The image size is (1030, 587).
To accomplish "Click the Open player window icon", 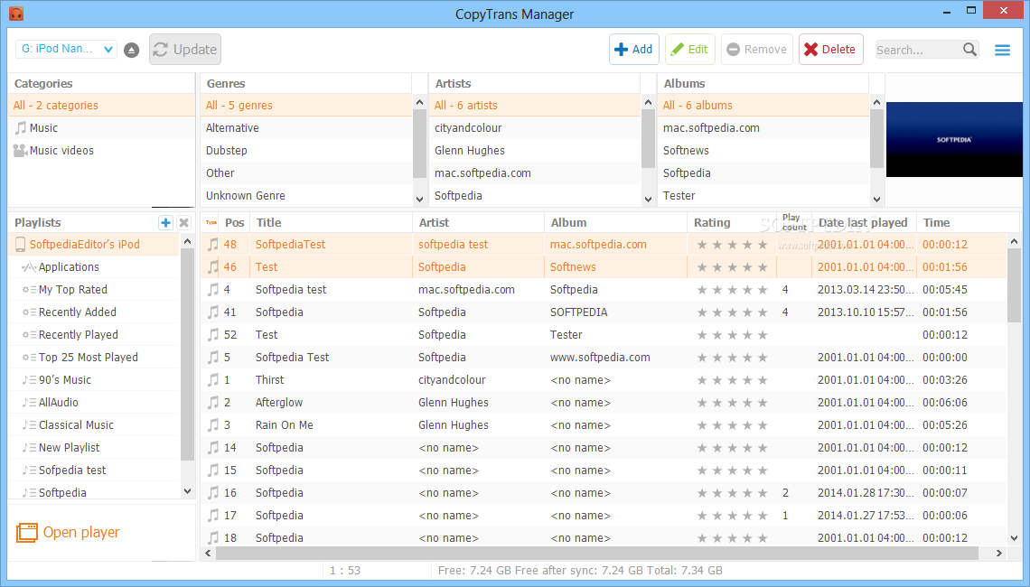I will point(27,533).
